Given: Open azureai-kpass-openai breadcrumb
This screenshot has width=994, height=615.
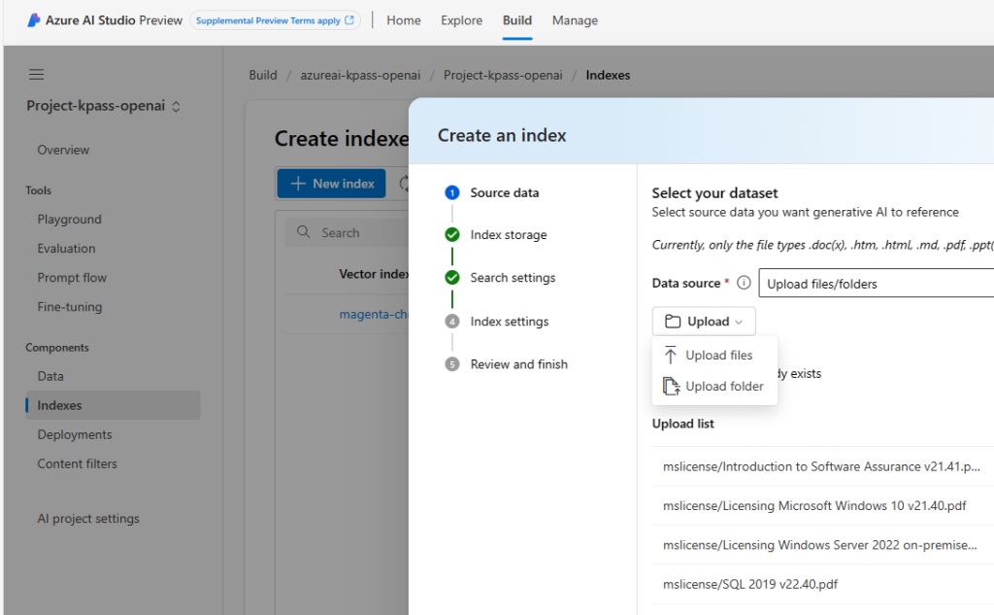Looking at the screenshot, I should tap(360, 75).
